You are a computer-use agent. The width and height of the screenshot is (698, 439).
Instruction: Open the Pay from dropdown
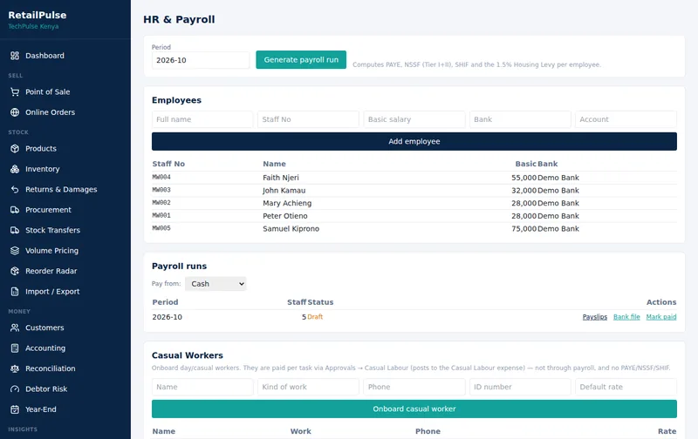[x=216, y=284]
